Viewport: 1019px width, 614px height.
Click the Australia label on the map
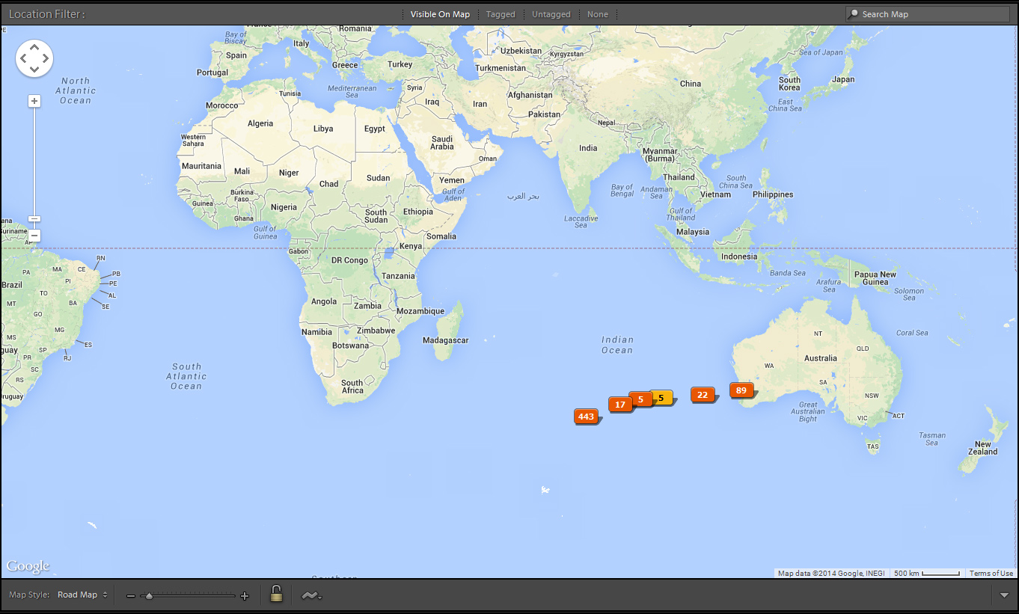pos(821,358)
